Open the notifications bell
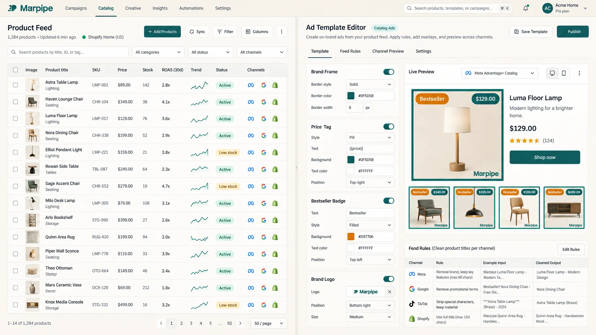This screenshot has width=596, height=335. (x=525, y=8)
